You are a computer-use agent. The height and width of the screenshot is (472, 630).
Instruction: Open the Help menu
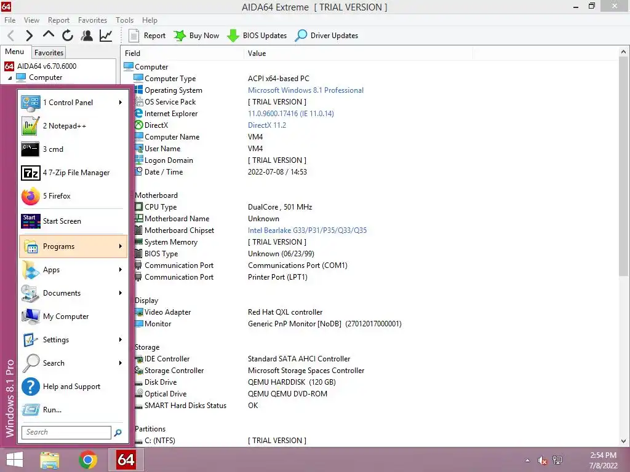(x=150, y=20)
